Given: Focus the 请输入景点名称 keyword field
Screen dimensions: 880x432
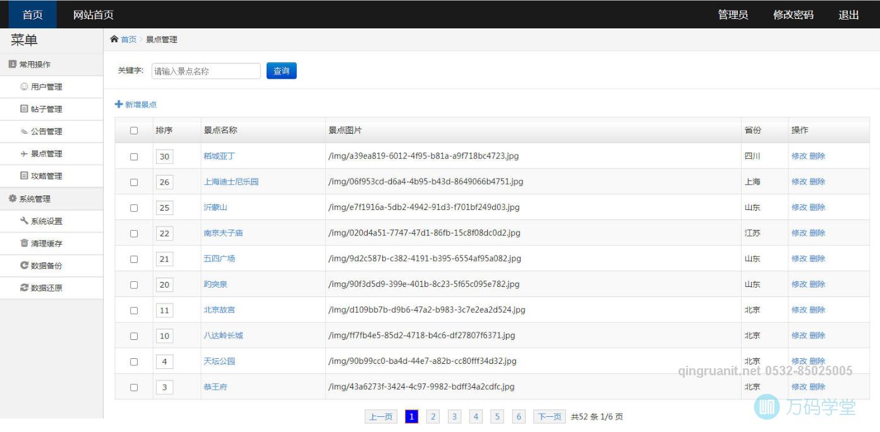Looking at the screenshot, I should [206, 71].
